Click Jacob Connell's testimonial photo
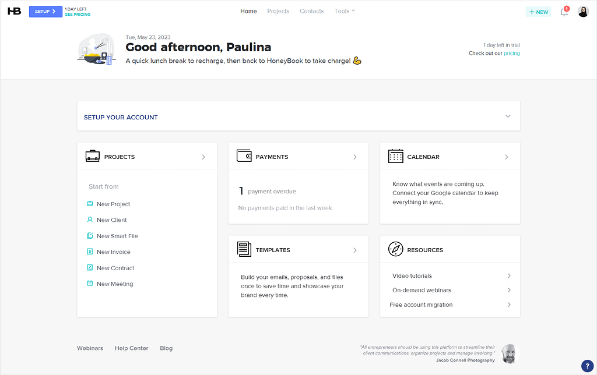 pyautogui.click(x=510, y=354)
